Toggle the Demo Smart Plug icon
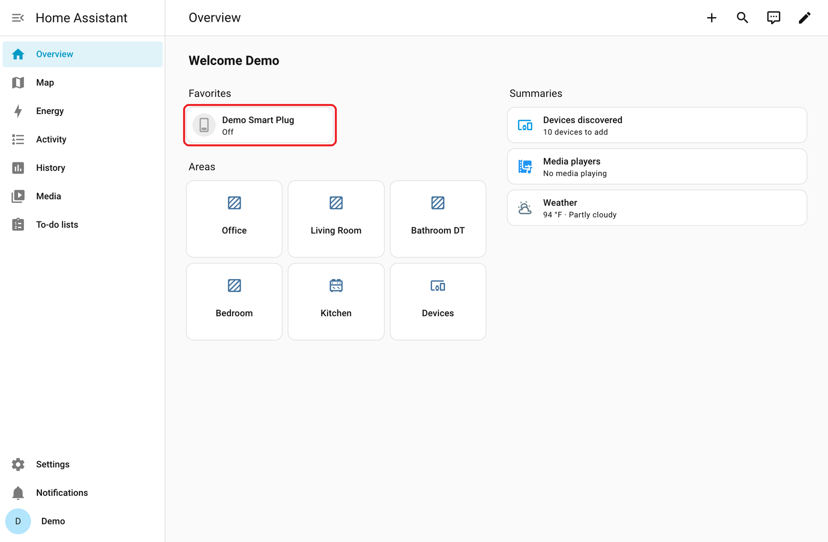Image resolution: width=828 pixels, height=542 pixels. coord(204,125)
